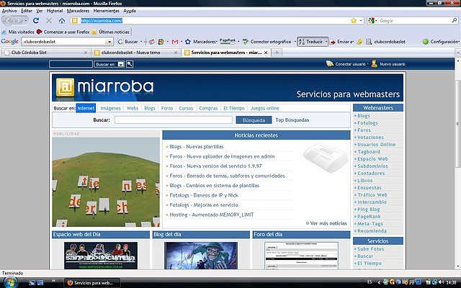The image size is (461, 288).
Task: Open the Archivo menu
Action: point(9,11)
